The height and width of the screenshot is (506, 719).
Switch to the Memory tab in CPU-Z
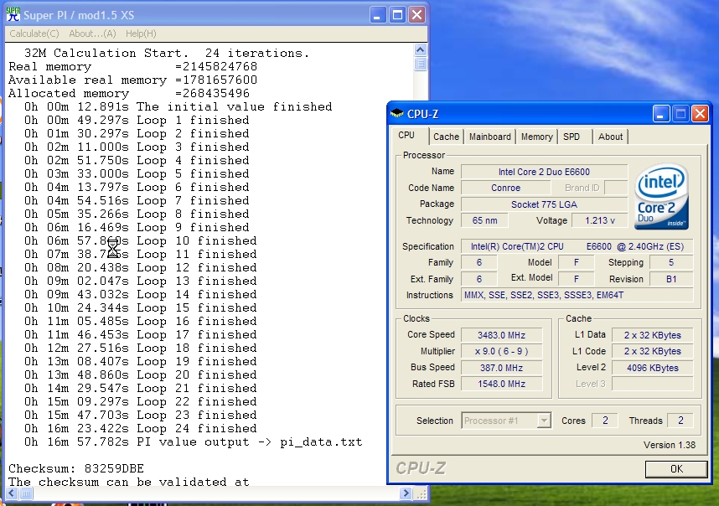[x=537, y=137]
